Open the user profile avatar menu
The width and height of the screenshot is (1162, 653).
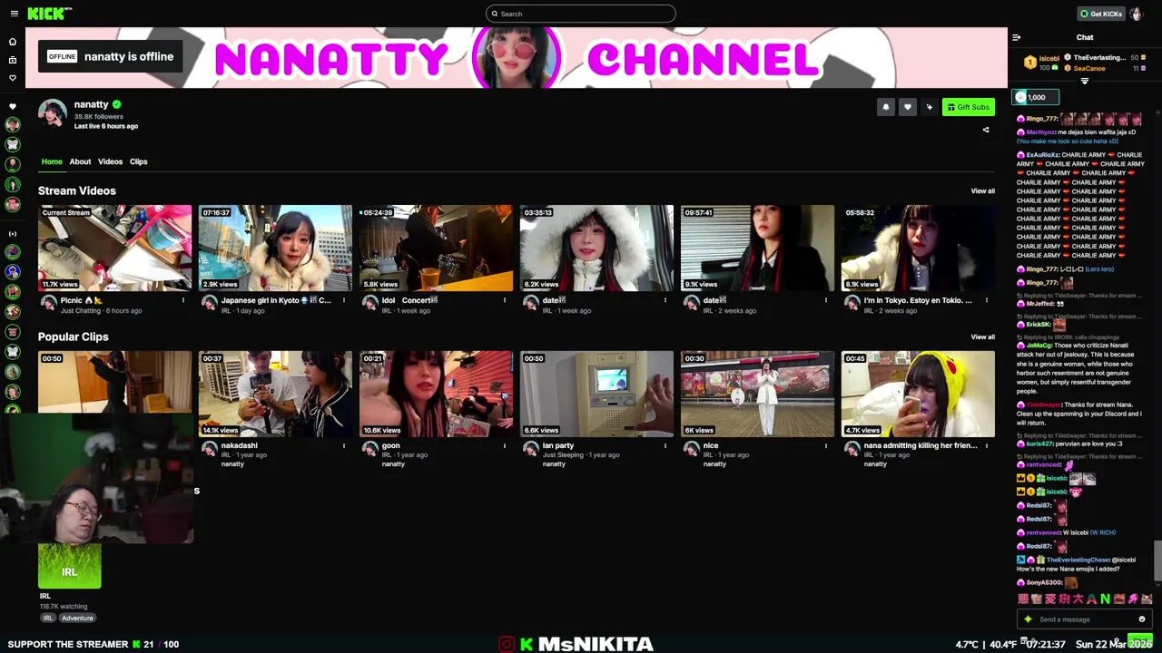pos(1136,14)
